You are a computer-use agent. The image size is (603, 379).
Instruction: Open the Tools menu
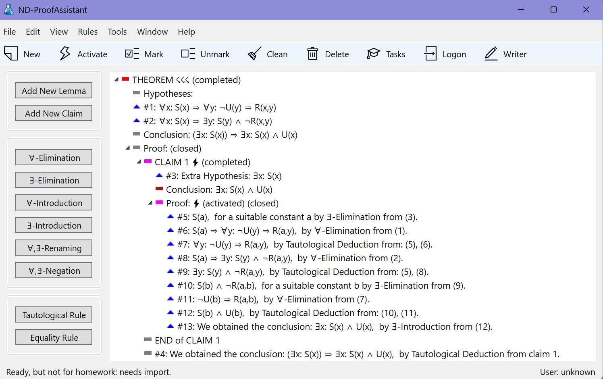[117, 32]
